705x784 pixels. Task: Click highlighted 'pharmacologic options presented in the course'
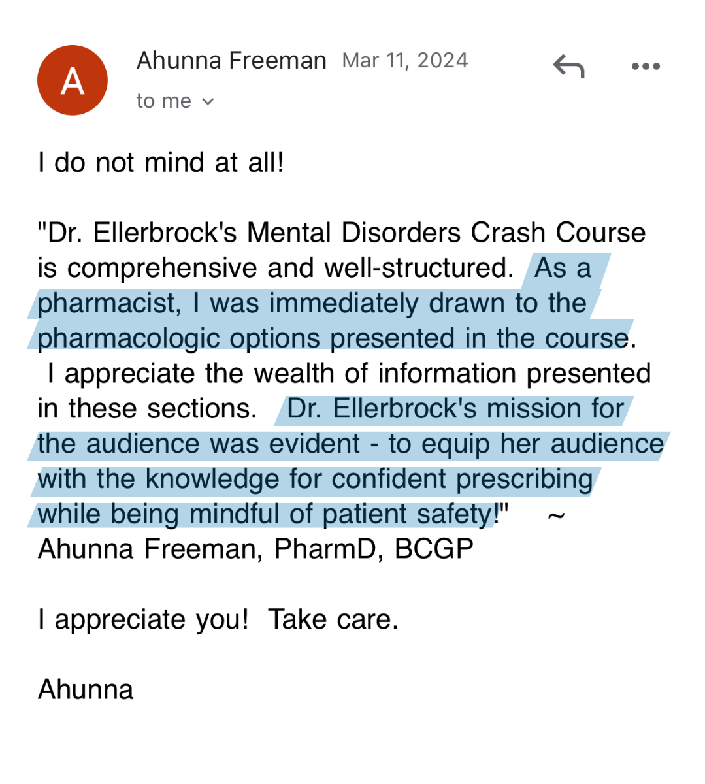click(333, 338)
